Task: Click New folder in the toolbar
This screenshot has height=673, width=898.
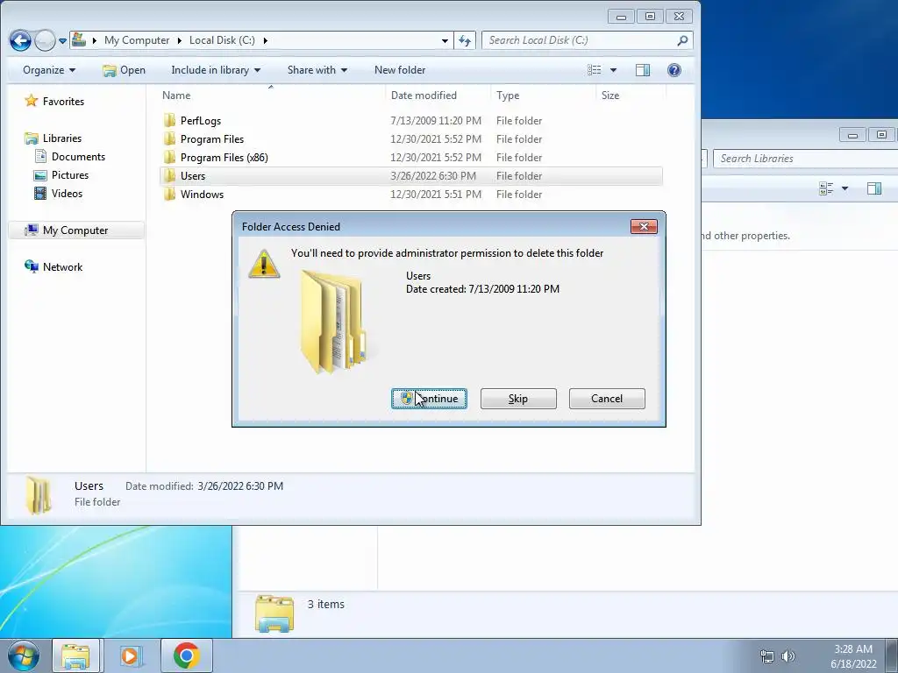Action: [x=400, y=70]
